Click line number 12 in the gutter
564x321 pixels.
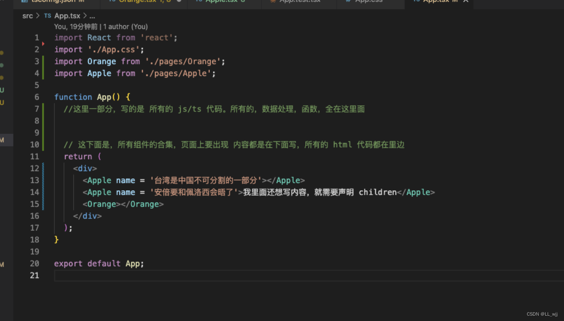[35, 168]
